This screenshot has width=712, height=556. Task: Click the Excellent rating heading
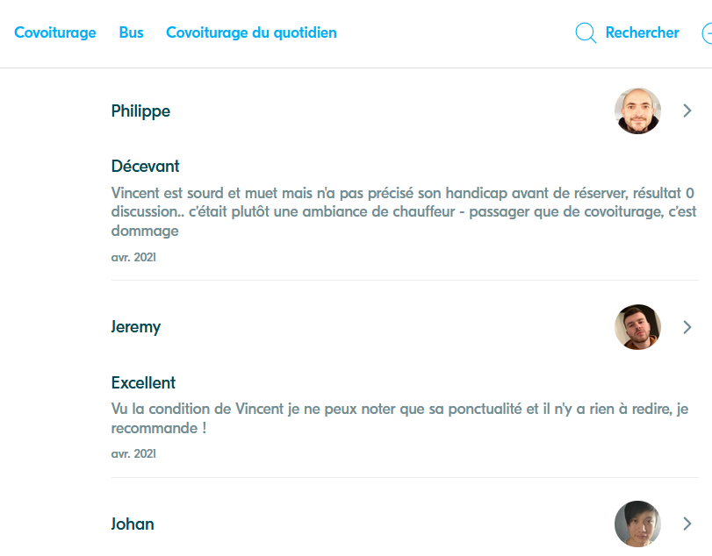143,382
